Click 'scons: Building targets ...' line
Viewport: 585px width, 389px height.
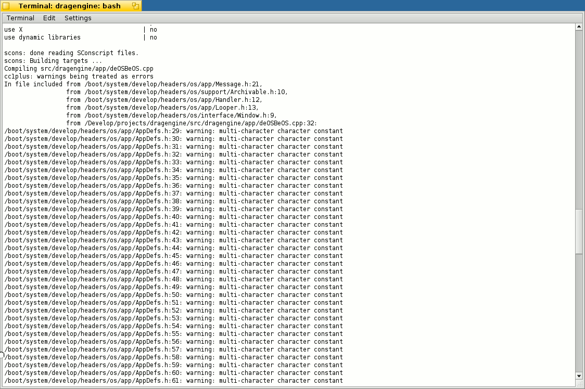tap(53, 61)
